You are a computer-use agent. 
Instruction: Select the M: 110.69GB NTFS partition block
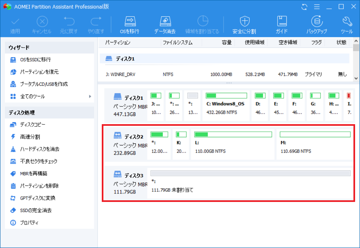click(315, 144)
